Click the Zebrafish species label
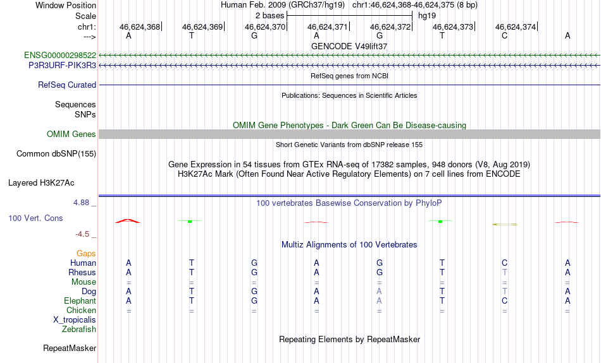This screenshot has height=363, width=601. pos(79,330)
